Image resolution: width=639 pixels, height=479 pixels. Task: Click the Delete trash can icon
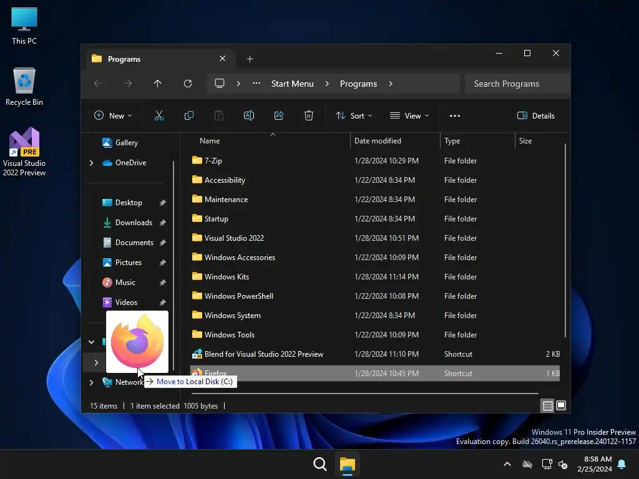(x=309, y=115)
